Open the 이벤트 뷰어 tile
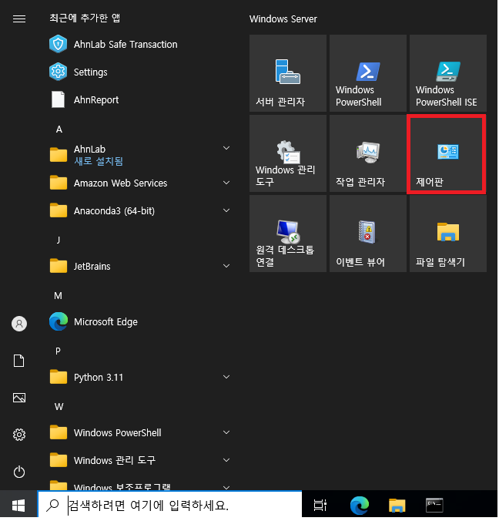The width and height of the screenshot is (499, 521). pyautogui.click(x=368, y=234)
